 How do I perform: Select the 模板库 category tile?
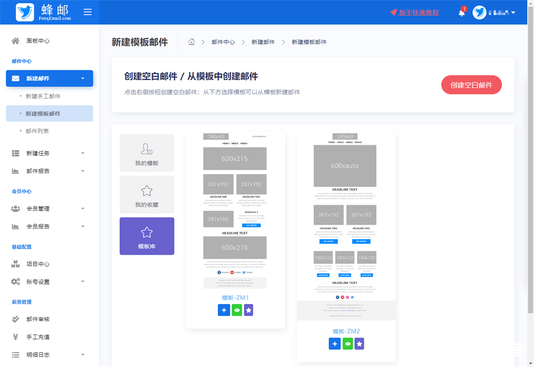click(147, 236)
